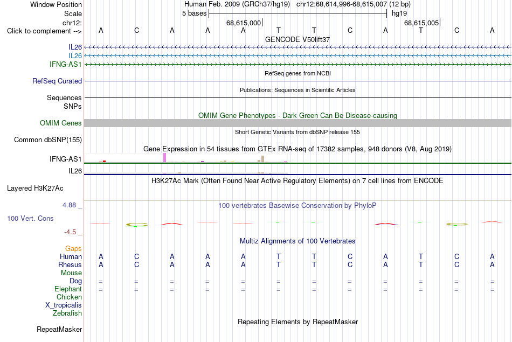Viewport: 512px width, 342px height.
Task: Click the Mouse species label
Action: [71, 273]
